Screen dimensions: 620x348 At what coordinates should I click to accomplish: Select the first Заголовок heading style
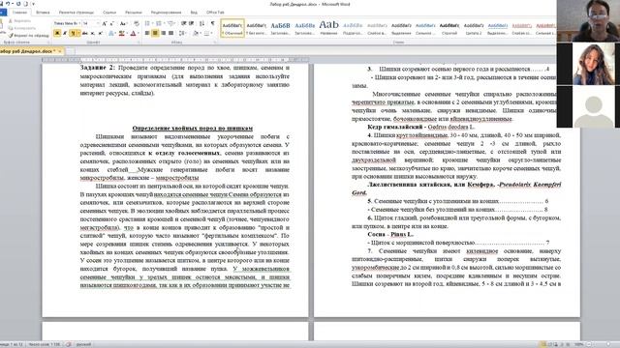pos(280,28)
